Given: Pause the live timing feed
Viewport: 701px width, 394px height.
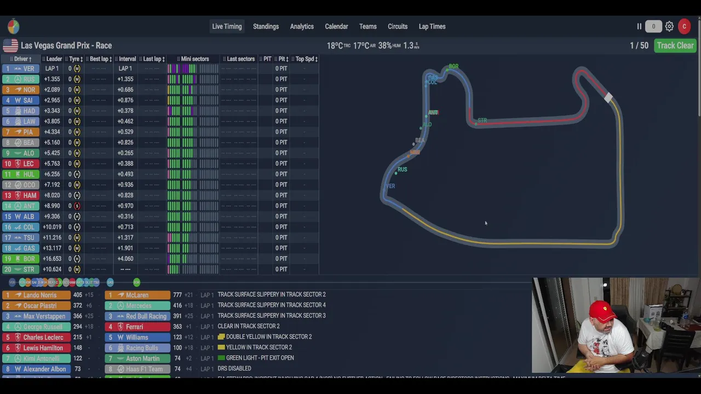Looking at the screenshot, I should click(639, 26).
